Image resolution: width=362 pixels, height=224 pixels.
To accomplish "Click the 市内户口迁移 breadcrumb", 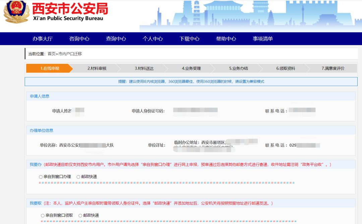I will 70,54.
